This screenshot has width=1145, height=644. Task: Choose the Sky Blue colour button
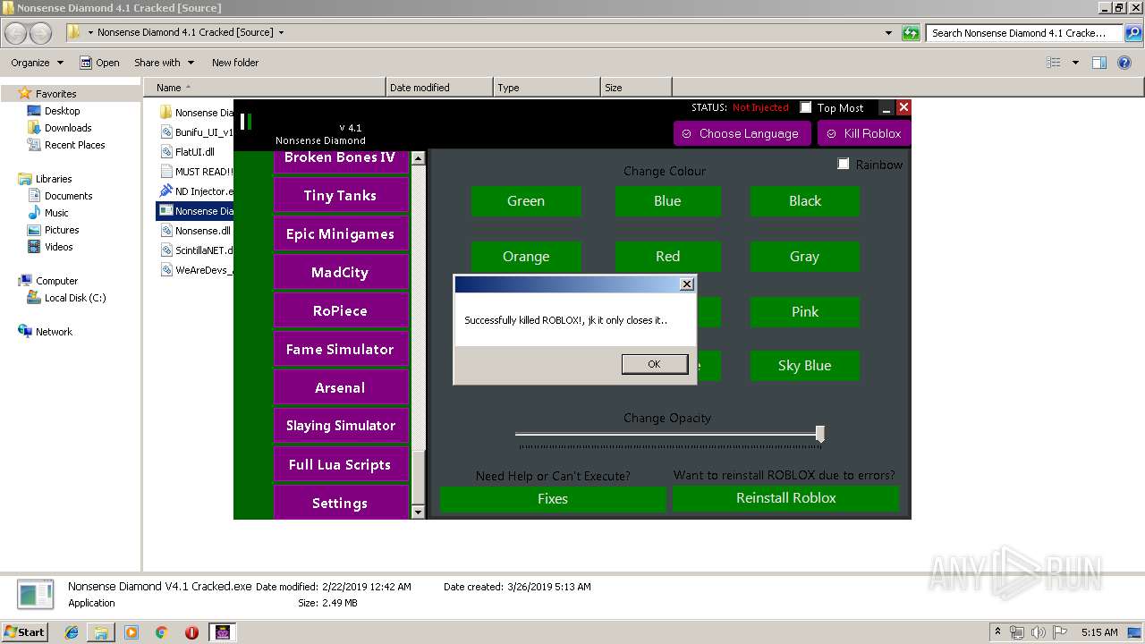click(804, 366)
